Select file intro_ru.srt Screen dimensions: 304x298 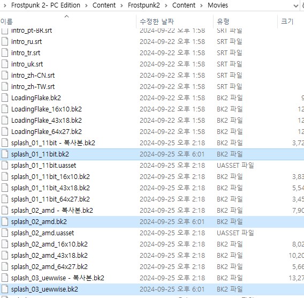click(26, 42)
